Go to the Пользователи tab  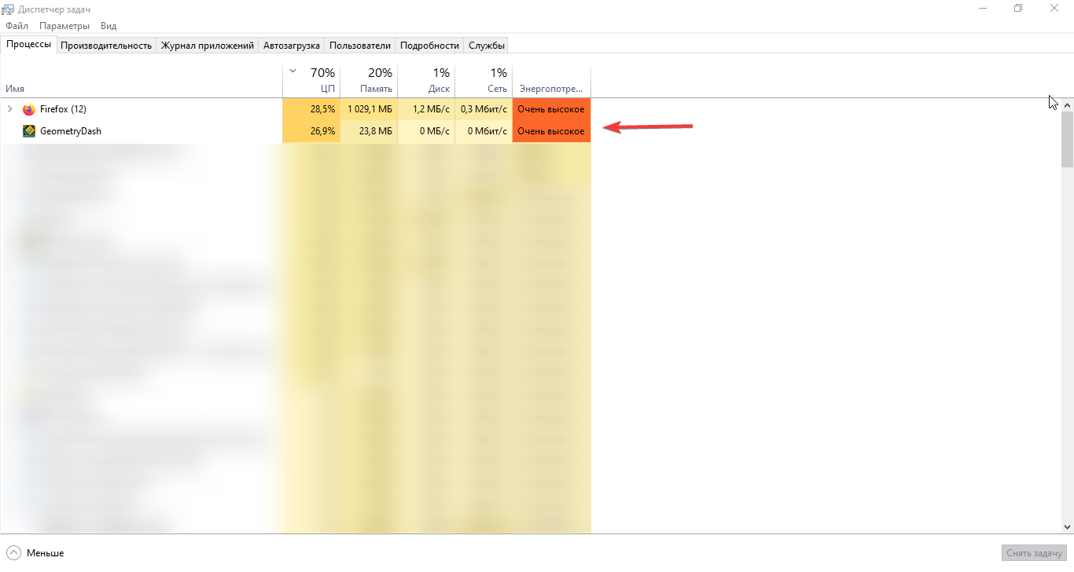[x=360, y=46]
